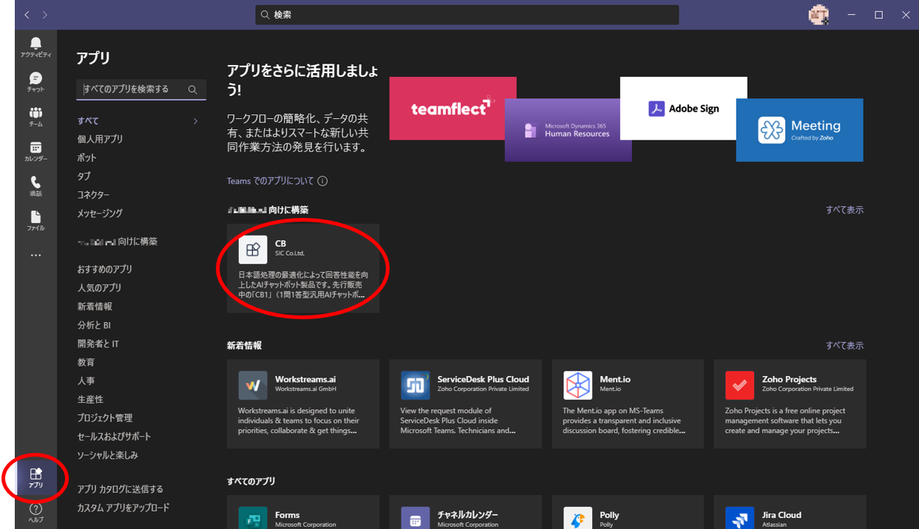Click the user profile avatar

(x=818, y=15)
